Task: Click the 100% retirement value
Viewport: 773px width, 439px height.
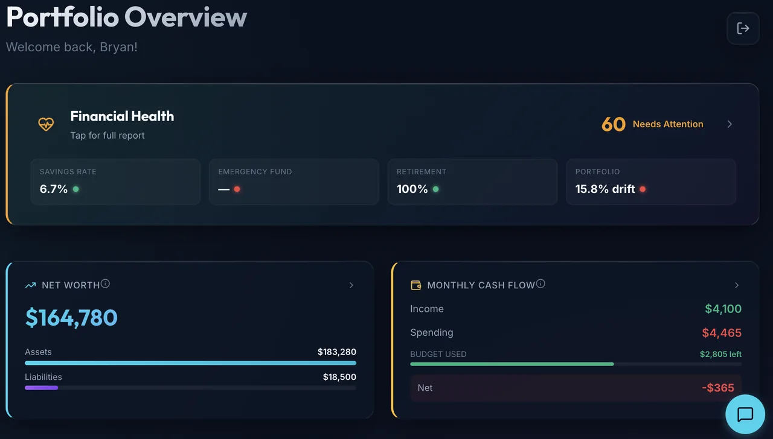Action: [x=412, y=189]
